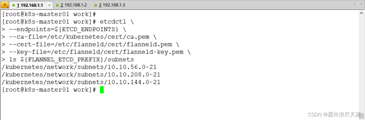
Task: Switch to the 192.168.1.3 tab
Action: pyautogui.click(x=109, y=5)
